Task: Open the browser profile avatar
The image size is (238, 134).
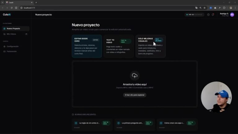Action: 231,8
